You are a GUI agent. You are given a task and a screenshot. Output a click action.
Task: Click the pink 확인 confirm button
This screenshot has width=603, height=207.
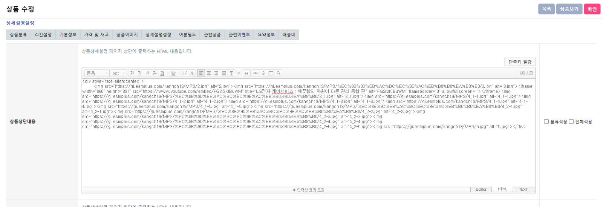click(x=592, y=9)
